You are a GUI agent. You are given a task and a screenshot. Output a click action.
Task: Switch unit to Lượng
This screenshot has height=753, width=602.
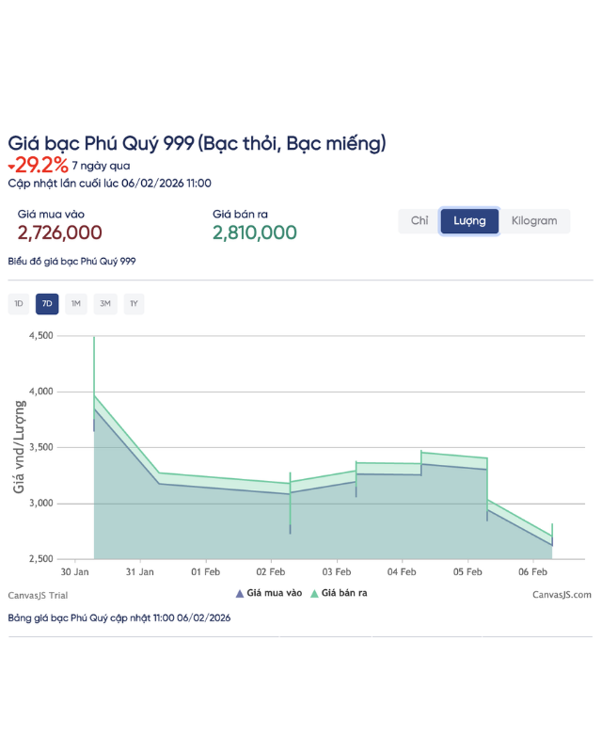point(469,221)
